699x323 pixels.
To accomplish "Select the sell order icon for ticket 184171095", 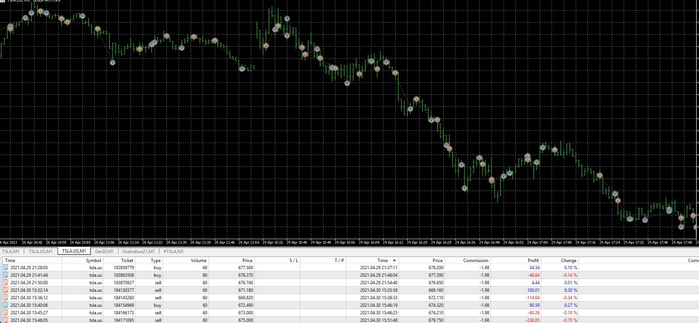I will tap(6, 320).
